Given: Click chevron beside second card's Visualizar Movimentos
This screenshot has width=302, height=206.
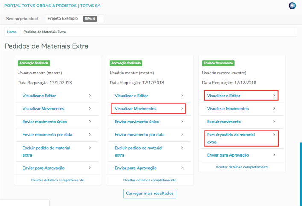Looking at the screenshot, I should 182,108.
